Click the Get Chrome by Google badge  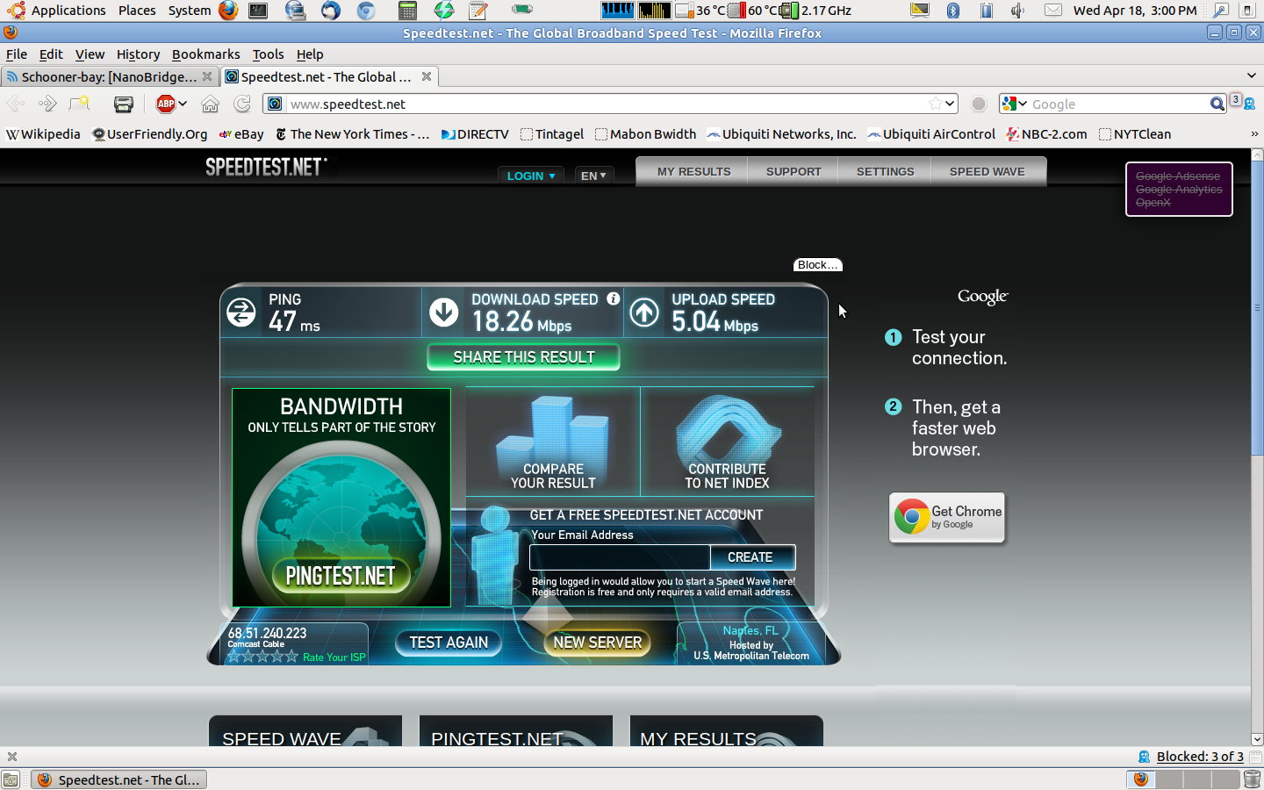(947, 517)
